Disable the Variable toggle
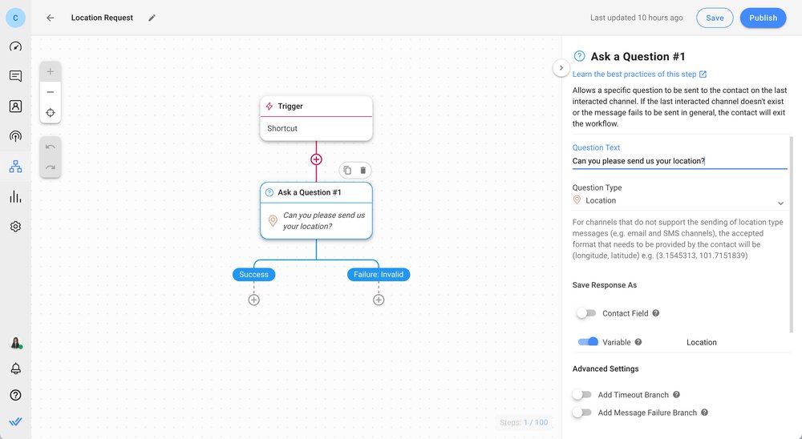This screenshot has width=802, height=439. (588, 342)
